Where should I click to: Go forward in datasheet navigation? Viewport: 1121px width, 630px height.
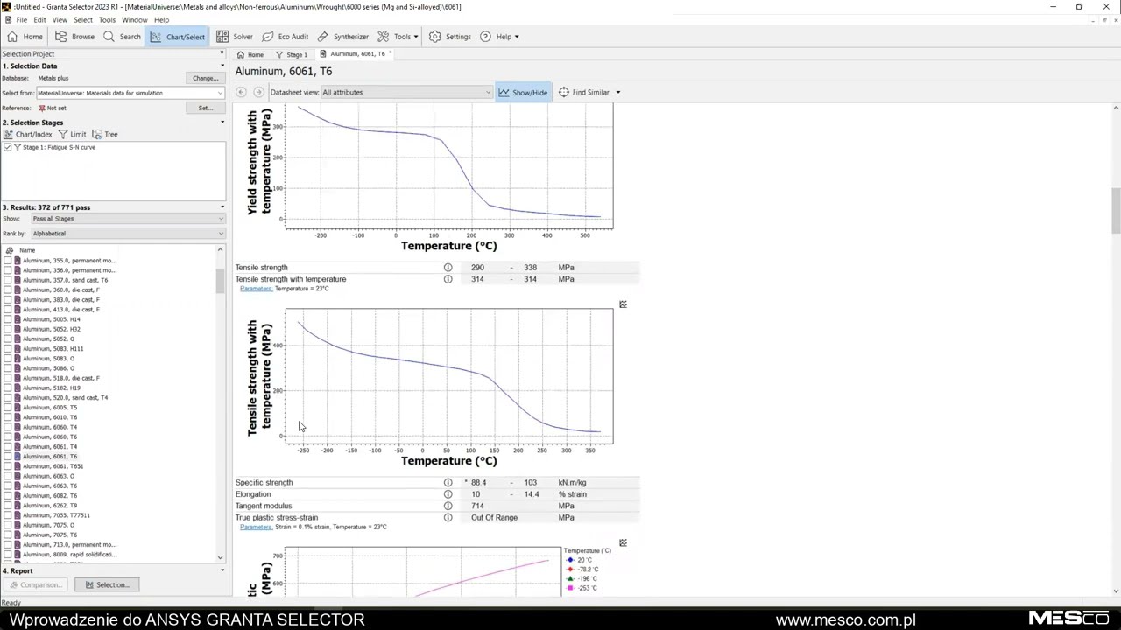(x=258, y=92)
